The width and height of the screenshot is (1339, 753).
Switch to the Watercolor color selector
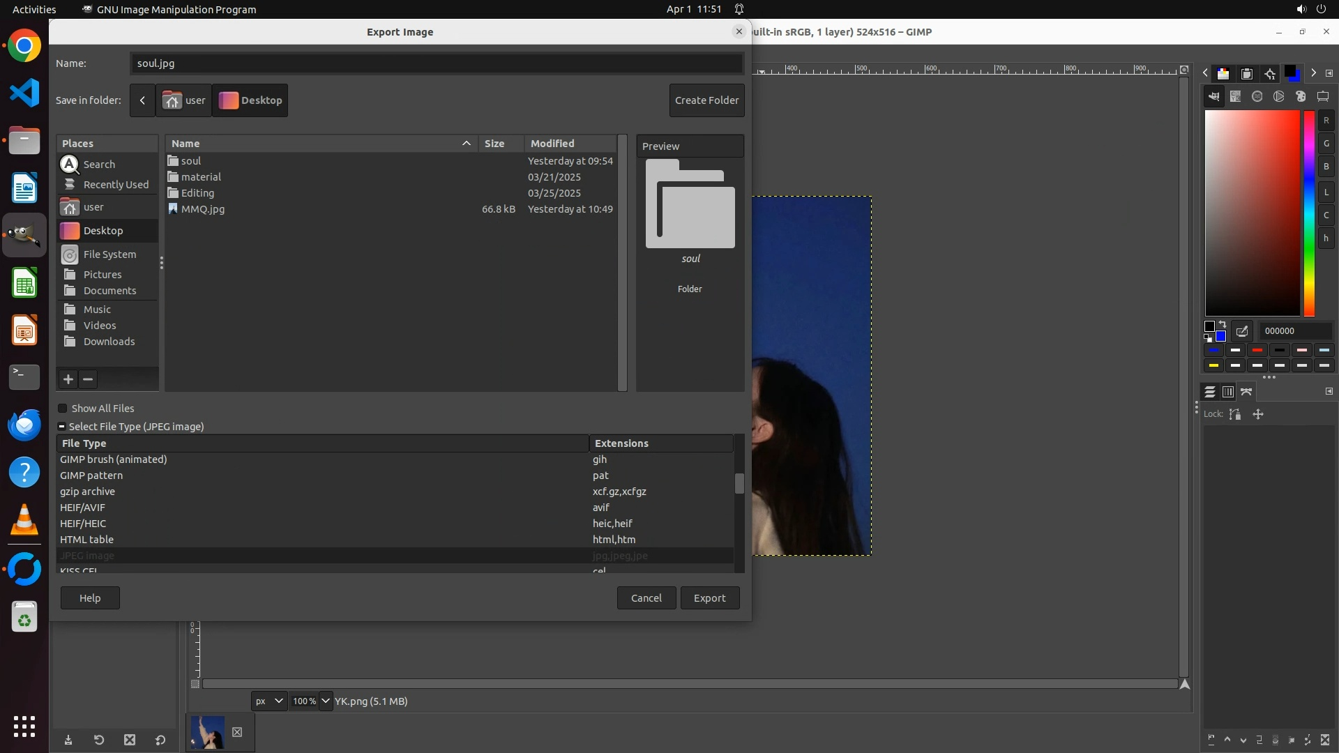pos(1257,97)
